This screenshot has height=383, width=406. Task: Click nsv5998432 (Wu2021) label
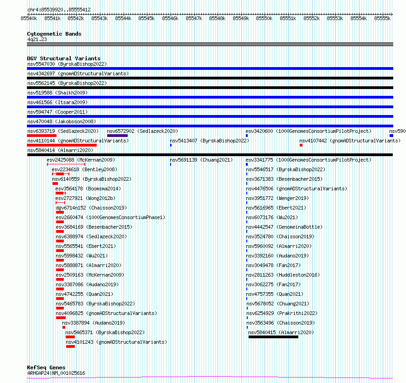point(82,256)
